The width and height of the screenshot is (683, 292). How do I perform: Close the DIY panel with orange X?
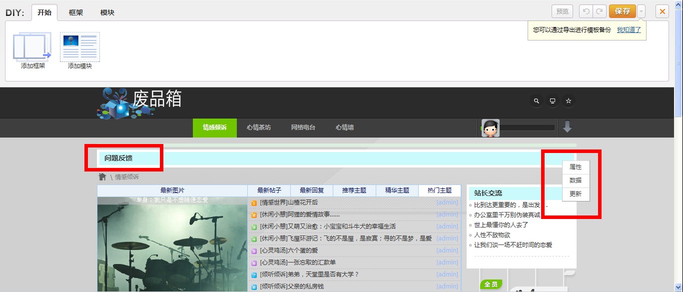tap(662, 11)
